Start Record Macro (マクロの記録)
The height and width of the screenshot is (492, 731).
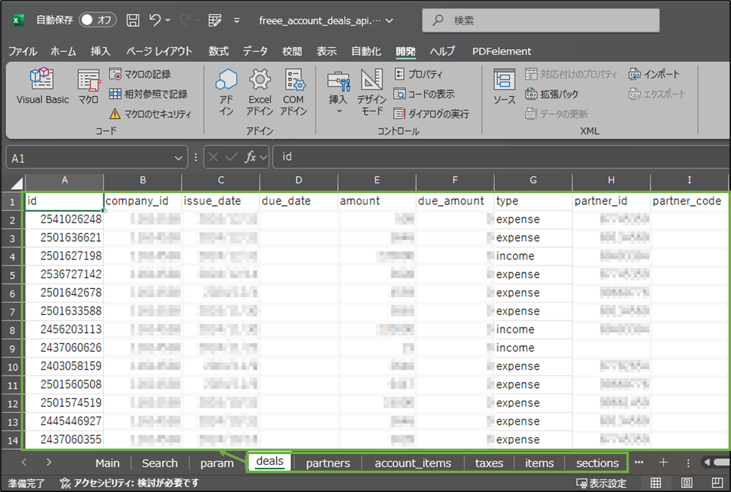pyautogui.click(x=140, y=74)
